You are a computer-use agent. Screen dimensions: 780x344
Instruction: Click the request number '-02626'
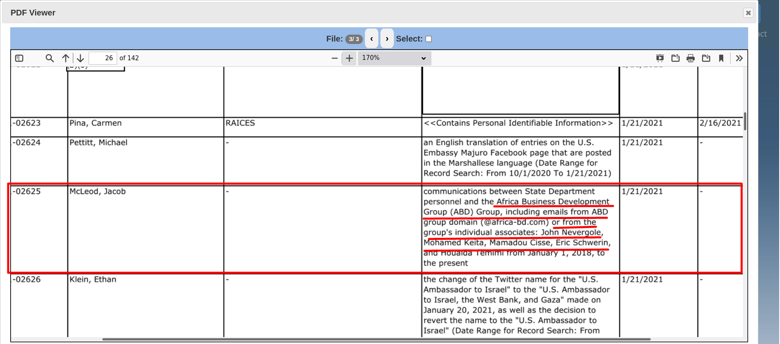coord(27,279)
